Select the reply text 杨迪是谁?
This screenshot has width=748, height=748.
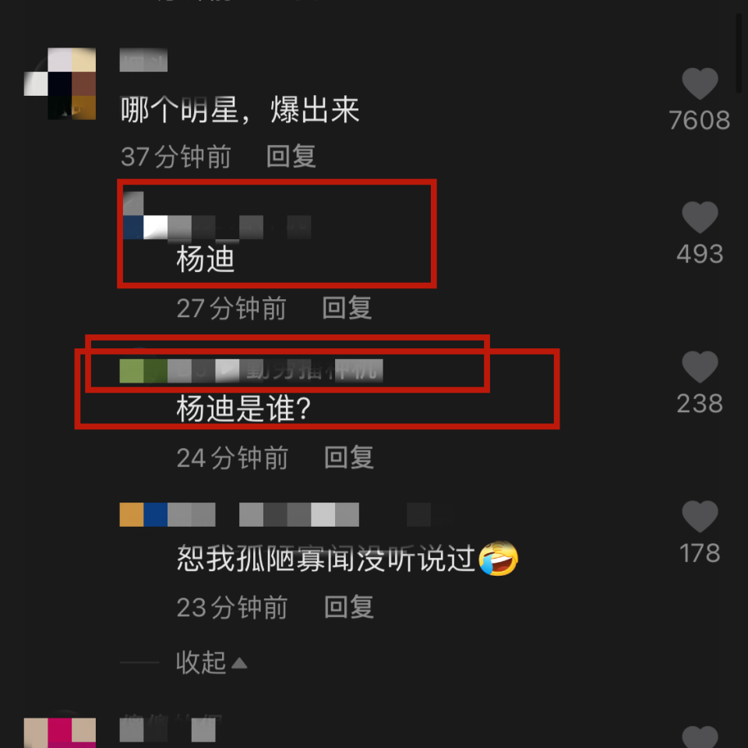click(243, 408)
